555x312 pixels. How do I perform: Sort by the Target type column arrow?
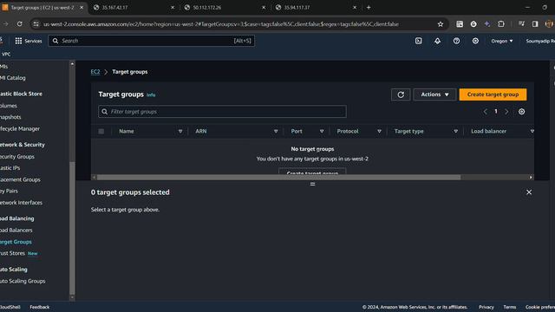coord(455,131)
